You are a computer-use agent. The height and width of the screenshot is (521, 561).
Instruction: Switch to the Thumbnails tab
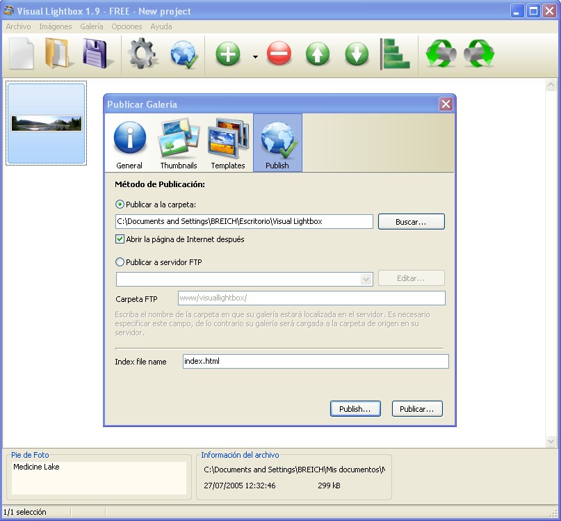(179, 143)
